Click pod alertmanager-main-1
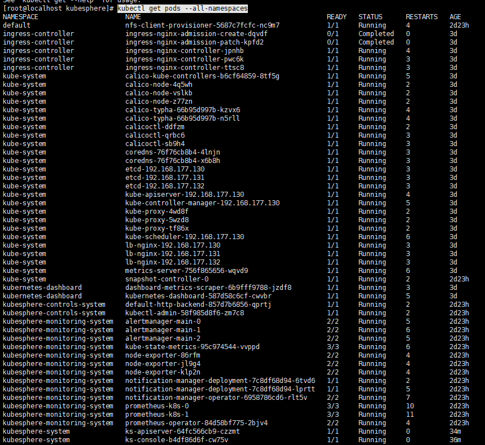485x445 pixels. tap(163, 330)
